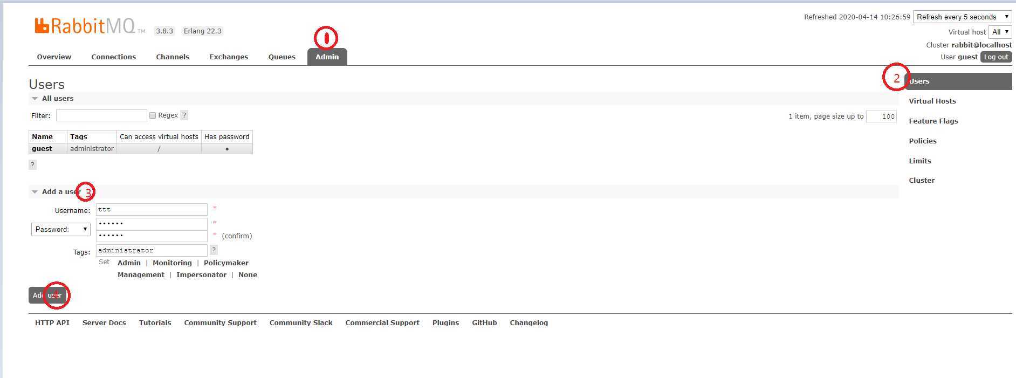Set tag to Policymaker

point(226,263)
